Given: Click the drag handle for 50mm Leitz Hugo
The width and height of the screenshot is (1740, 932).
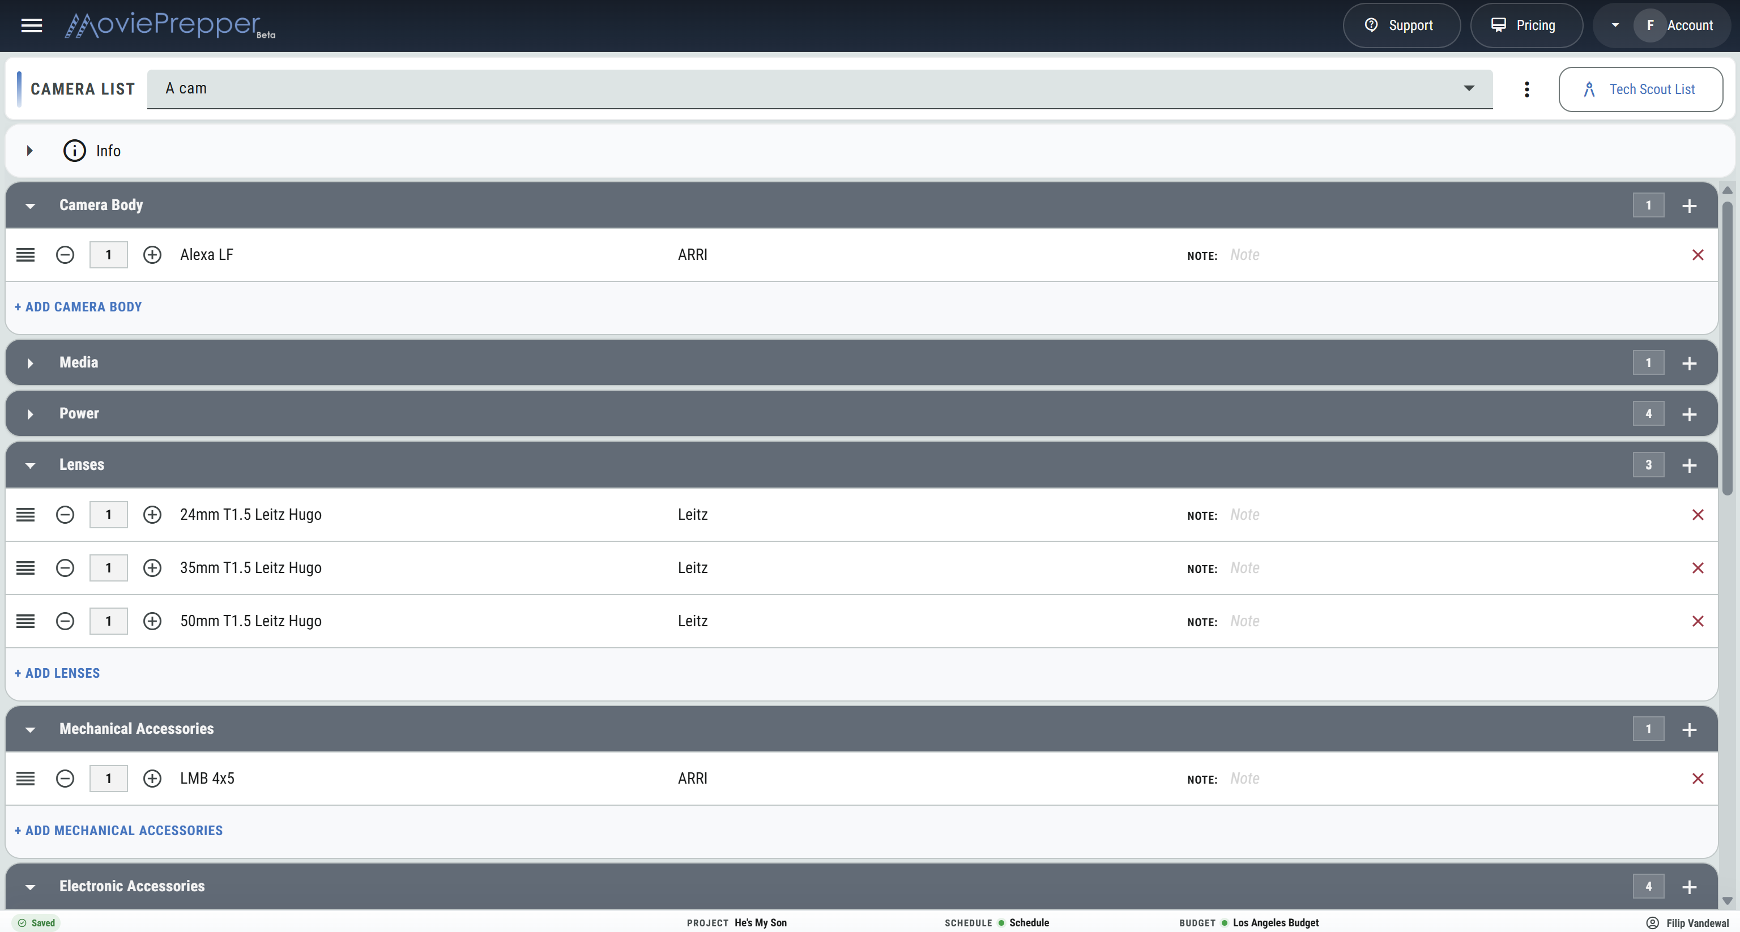Looking at the screenshot, I should click(25, 621).
